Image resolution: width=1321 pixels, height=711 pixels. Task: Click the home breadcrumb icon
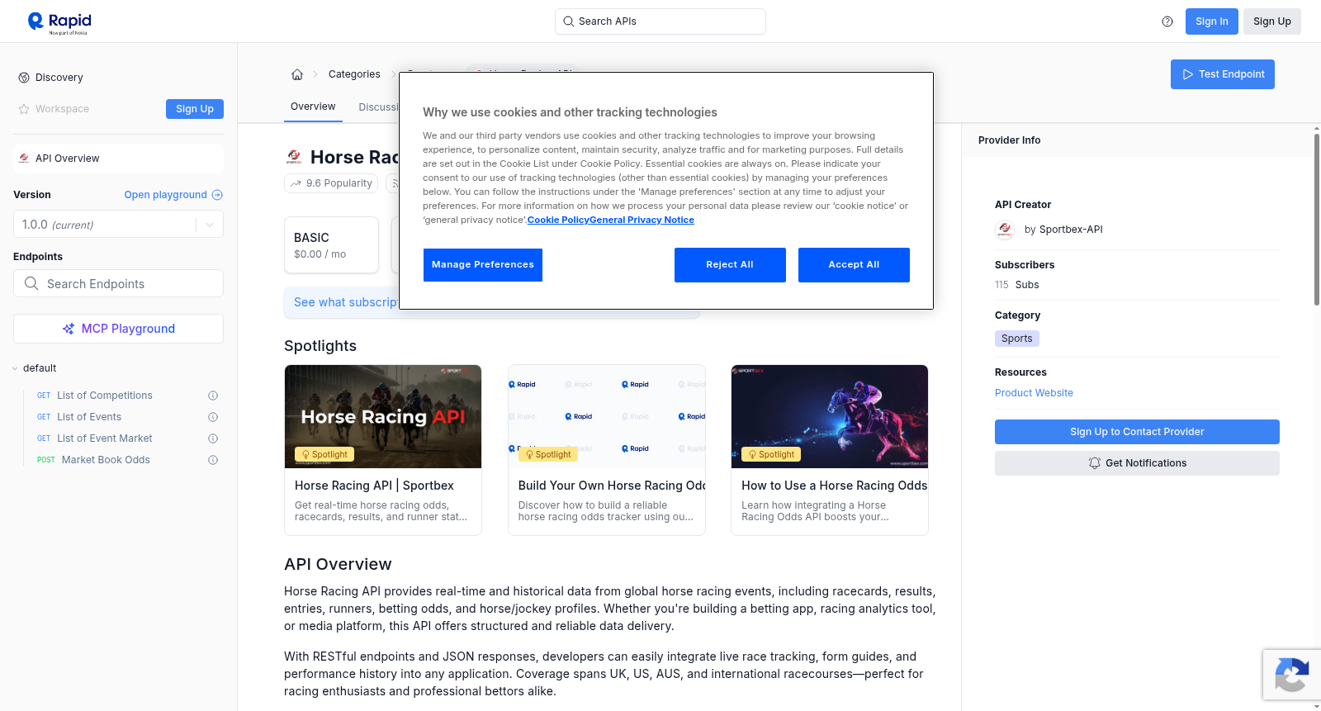[297, 74]
